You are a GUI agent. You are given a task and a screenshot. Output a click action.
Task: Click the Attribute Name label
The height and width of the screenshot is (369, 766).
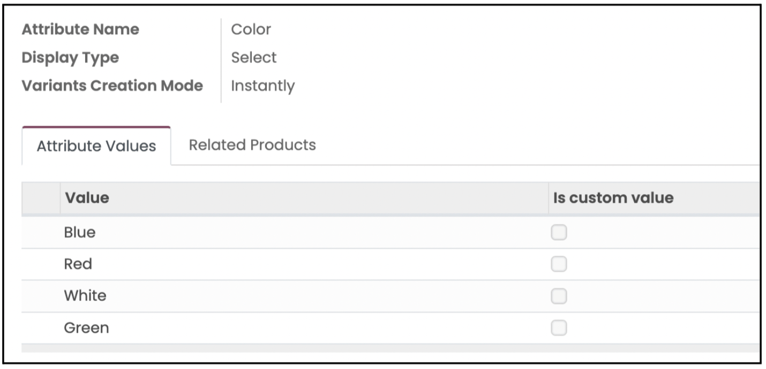pos(80,29)
